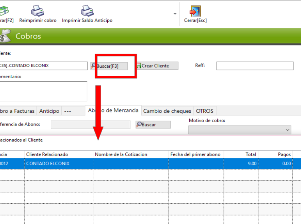Click the Nombre de la Cotizacion column header
Image resolution: width=302 pixels, height=224 pixels.
(131, 154)
